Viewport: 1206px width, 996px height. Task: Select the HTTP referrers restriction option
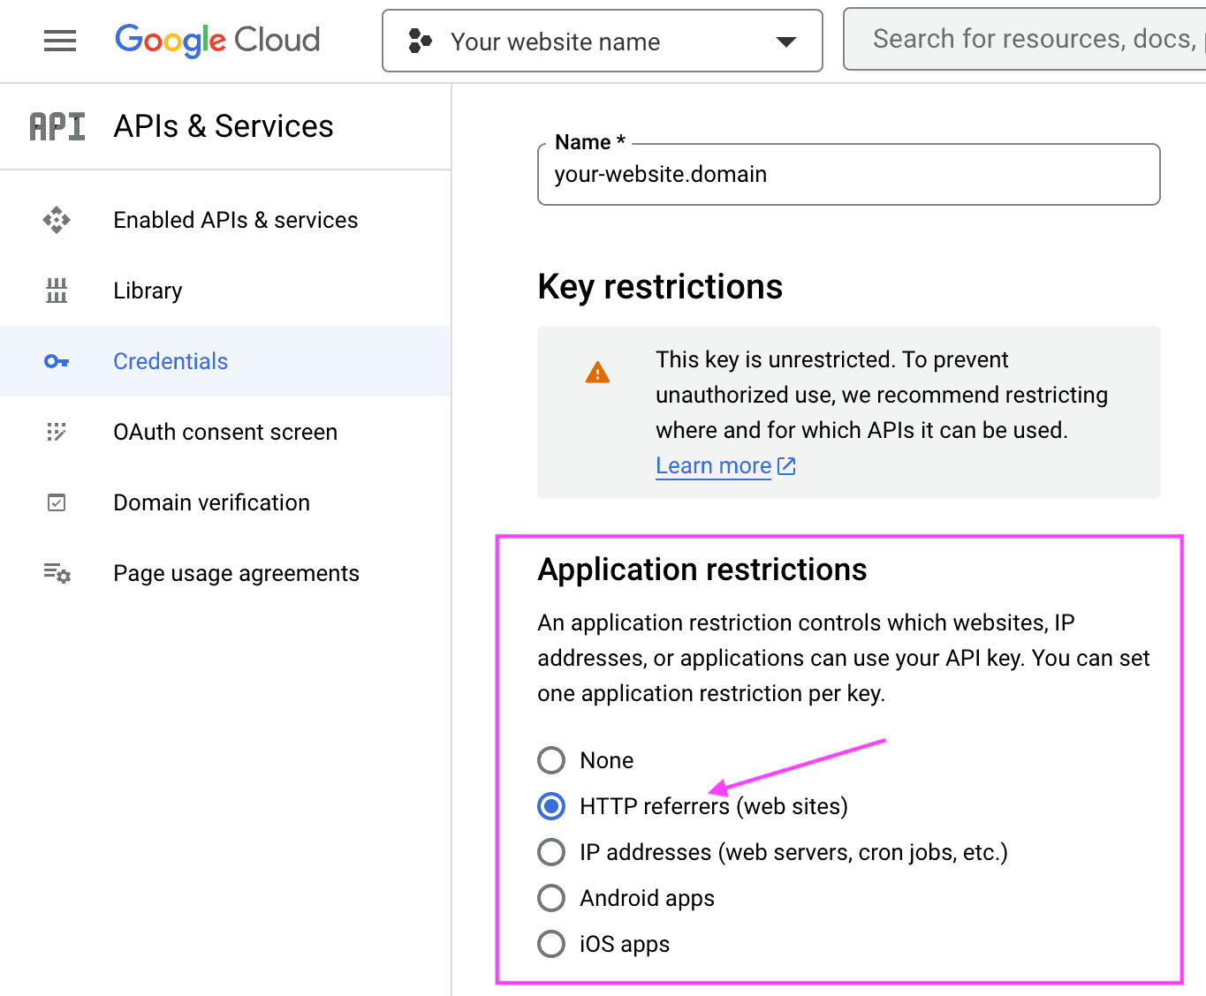(x=550, y=806)
